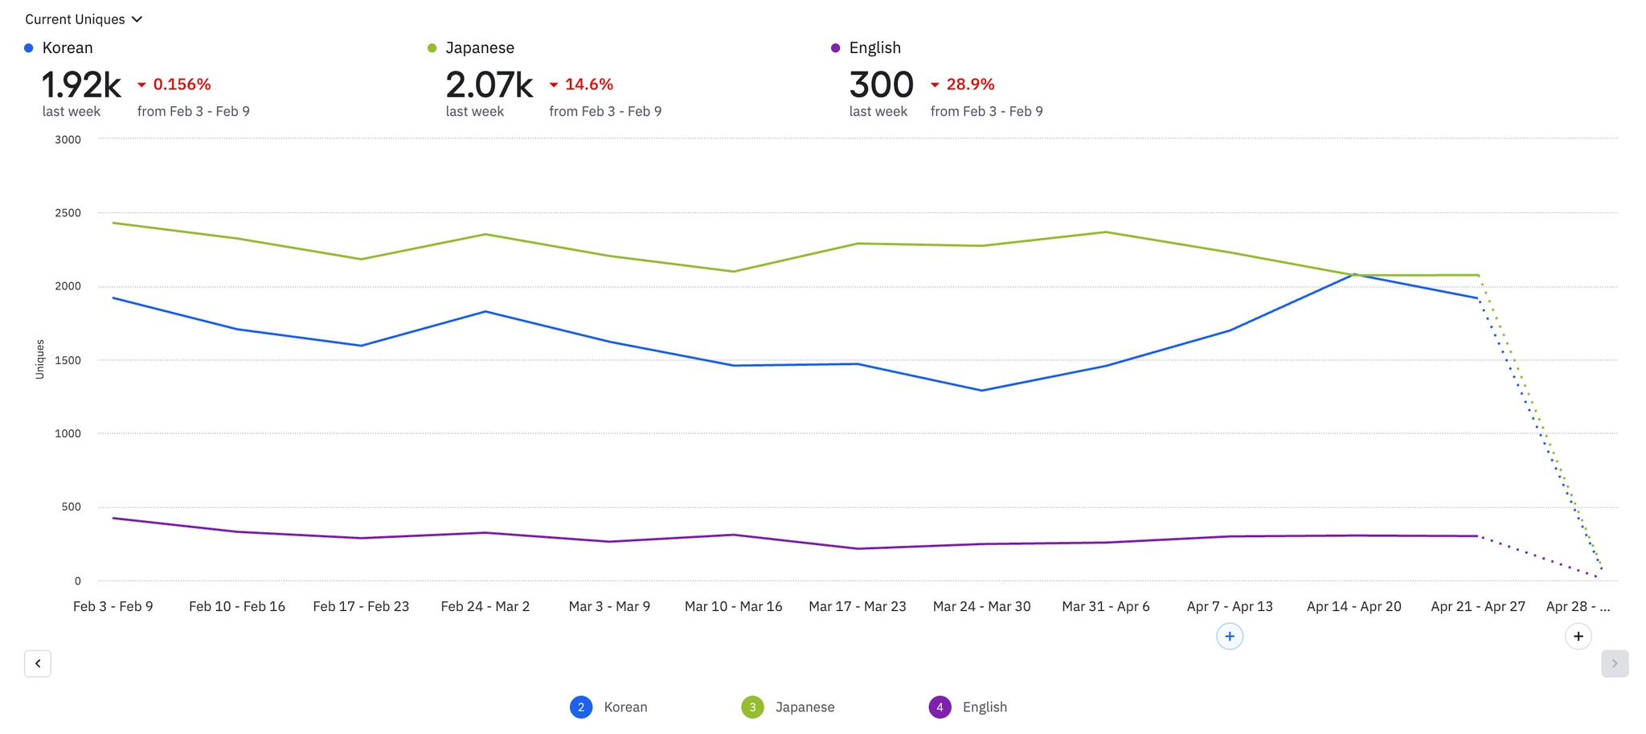The width and height of the screenshot is (1646, 734).
Task: Click the blue dot beside Korean header
Action: tap(29, 48)
